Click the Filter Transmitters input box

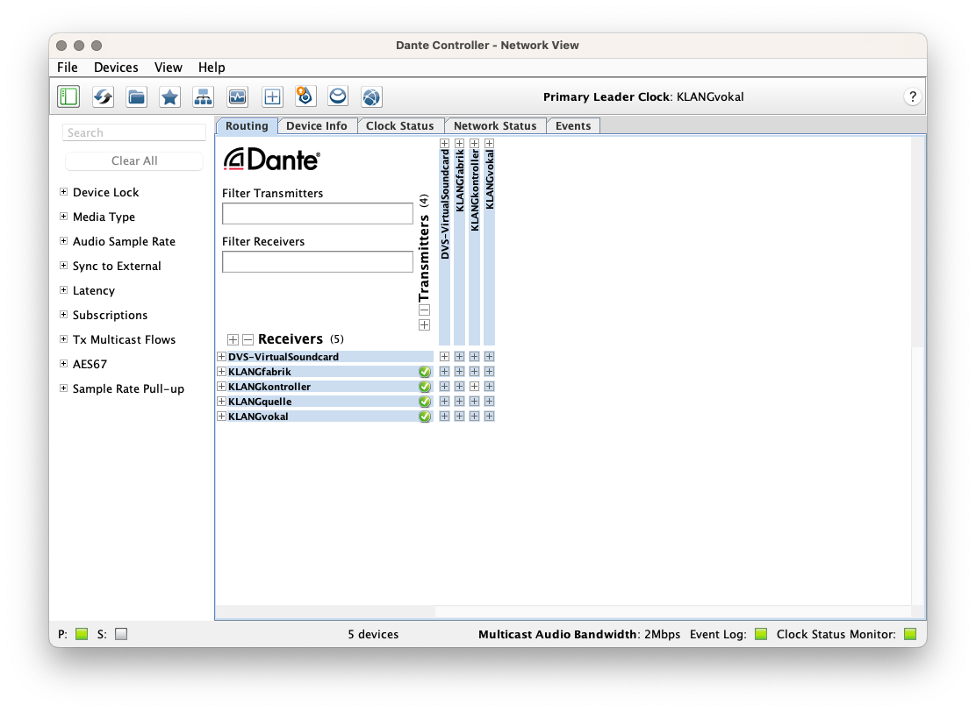click(x=318, y=213)
